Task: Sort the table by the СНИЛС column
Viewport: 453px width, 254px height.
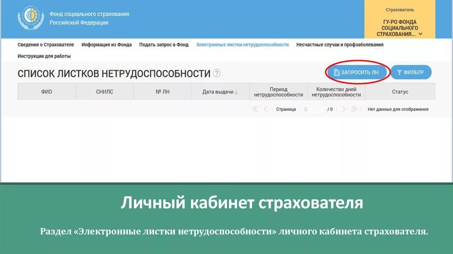Action: 104,92
